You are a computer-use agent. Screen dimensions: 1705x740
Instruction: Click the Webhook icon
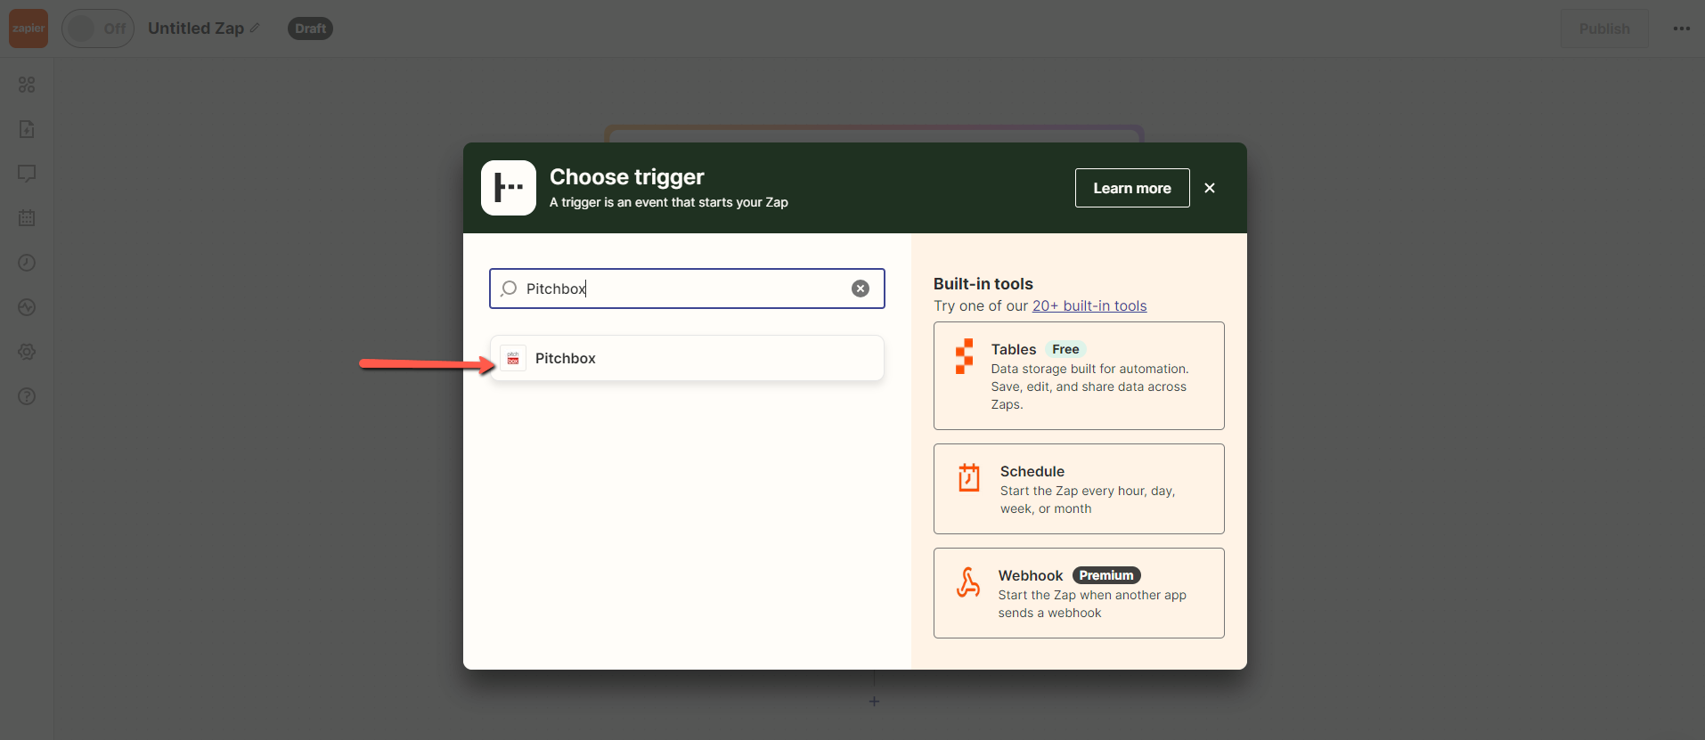968,582
